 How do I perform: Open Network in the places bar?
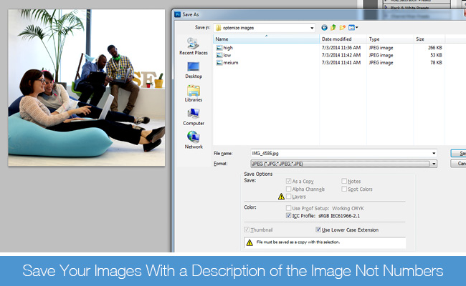(194, 140)
